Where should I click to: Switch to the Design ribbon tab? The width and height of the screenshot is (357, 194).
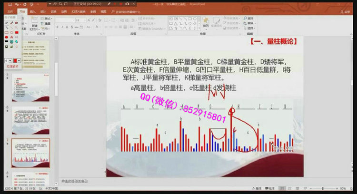click(x=43, y=11)
